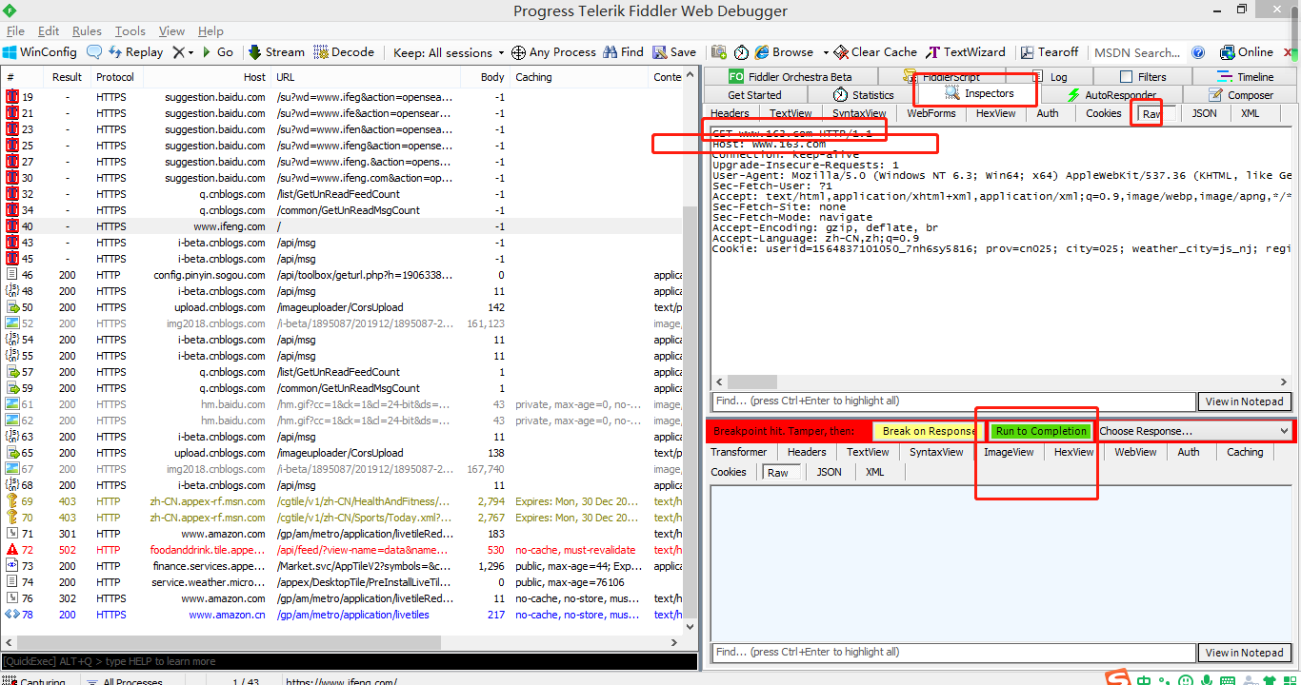Open the Help menu
The width and height of the screenshot is (1301, 685).
click(210, 30)
